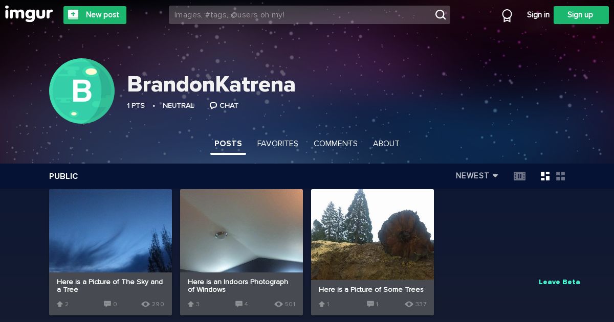Image resolution: width=614 pixels, height=322 pixels.
Task: Click the 501 views count
Action: [290, 304]
